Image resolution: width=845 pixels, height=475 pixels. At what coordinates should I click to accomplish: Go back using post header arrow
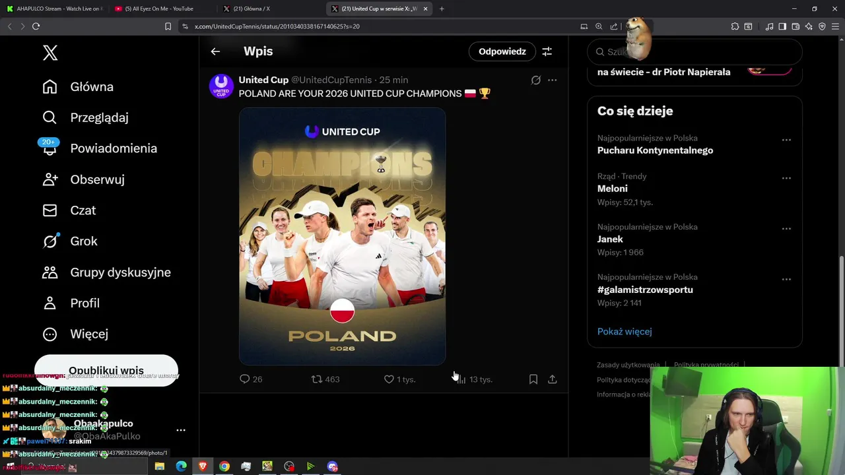click(215, 51)
